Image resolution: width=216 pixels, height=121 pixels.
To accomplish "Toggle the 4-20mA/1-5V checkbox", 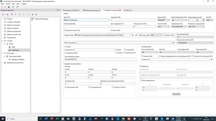I will tap(112, 87).
